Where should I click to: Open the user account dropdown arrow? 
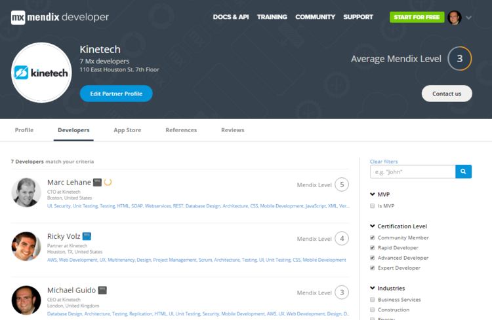pyautogui.click(x=469, y=18)
